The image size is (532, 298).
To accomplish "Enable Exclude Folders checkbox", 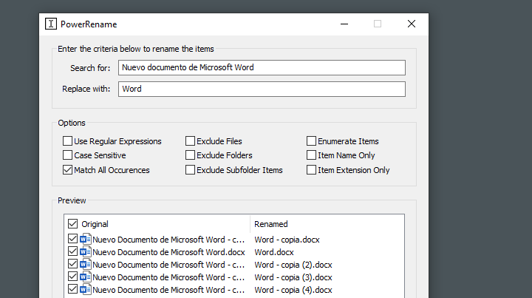I will click(x=191, y=155).
